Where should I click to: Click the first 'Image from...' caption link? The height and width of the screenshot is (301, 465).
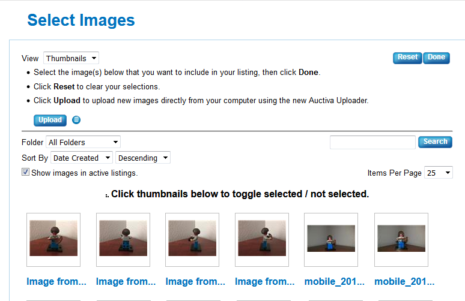click(56, 281)
